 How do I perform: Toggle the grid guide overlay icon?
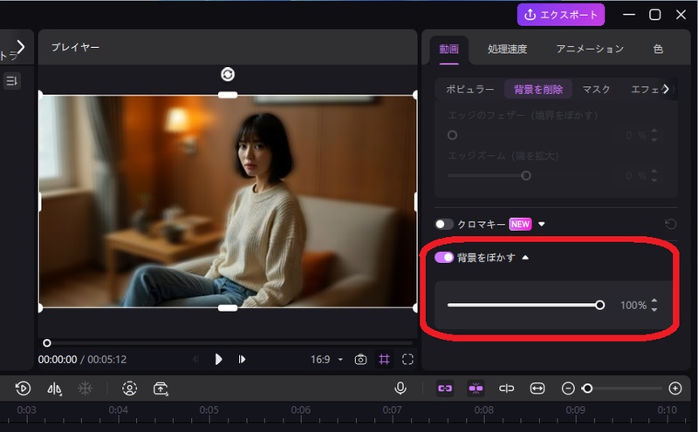384,359
